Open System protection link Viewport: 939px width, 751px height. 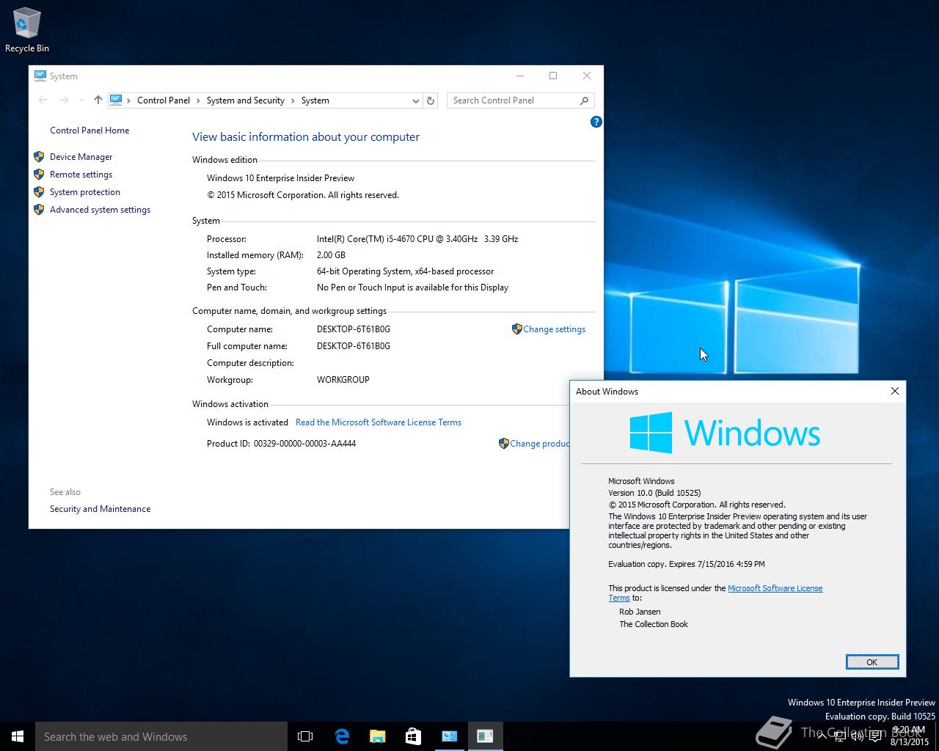(x=85, y=192)
